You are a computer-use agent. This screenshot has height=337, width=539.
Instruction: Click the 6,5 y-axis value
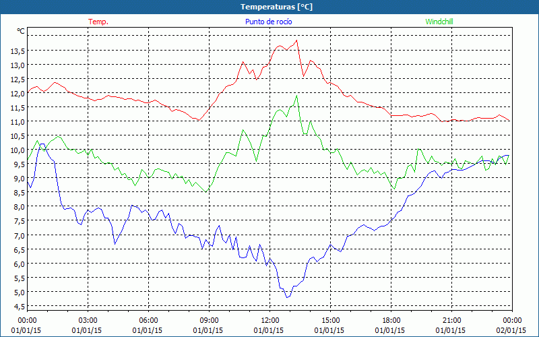19,249
